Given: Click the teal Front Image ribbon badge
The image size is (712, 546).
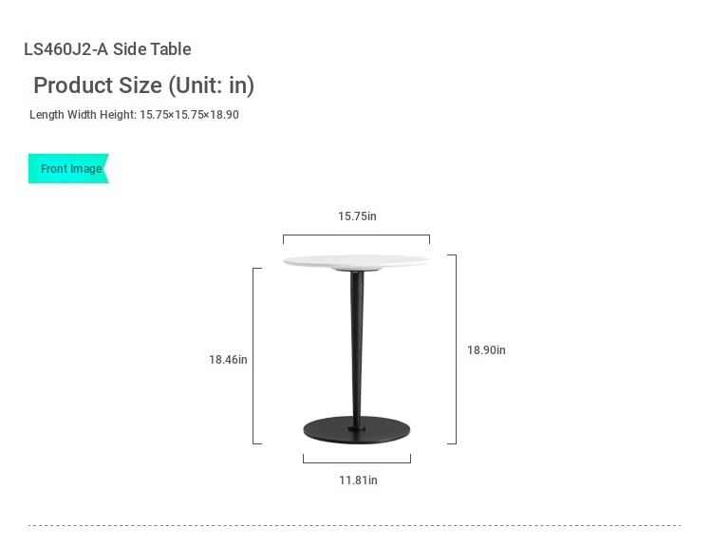Looking at the screenshot, I should coord(68,168).
